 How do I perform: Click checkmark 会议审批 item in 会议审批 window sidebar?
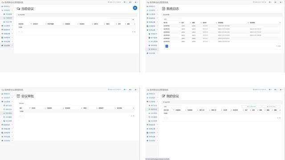[8, 113]
